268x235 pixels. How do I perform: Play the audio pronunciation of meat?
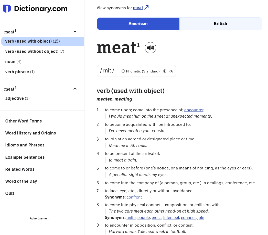click(x=151, y=48)
